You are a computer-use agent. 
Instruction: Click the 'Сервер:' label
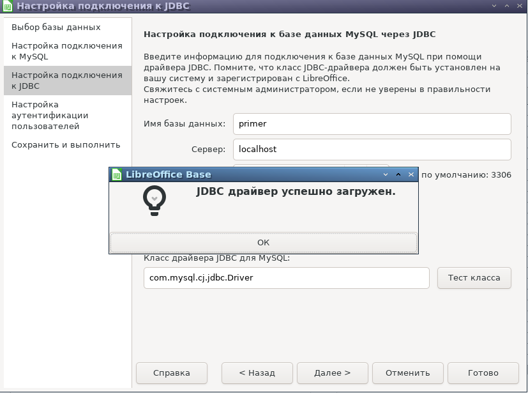[208, 150]
